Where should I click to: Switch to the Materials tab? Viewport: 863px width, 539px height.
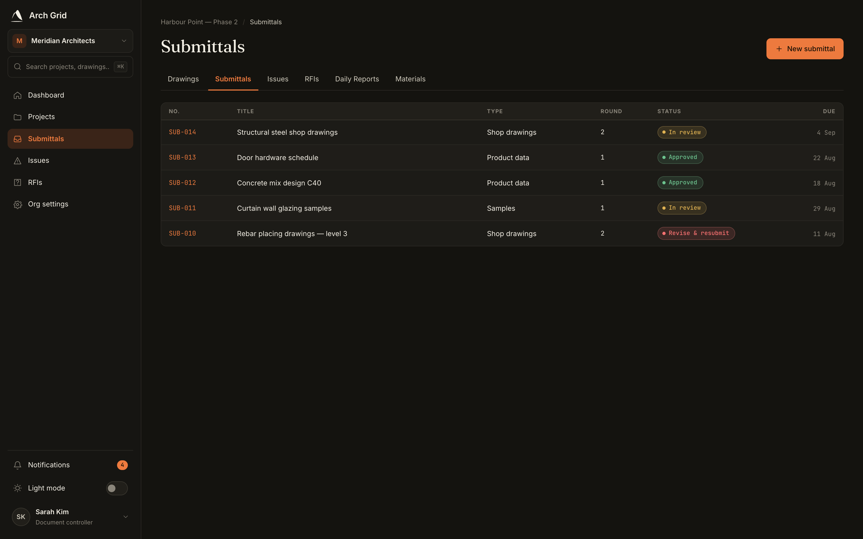tap(410, 79)
